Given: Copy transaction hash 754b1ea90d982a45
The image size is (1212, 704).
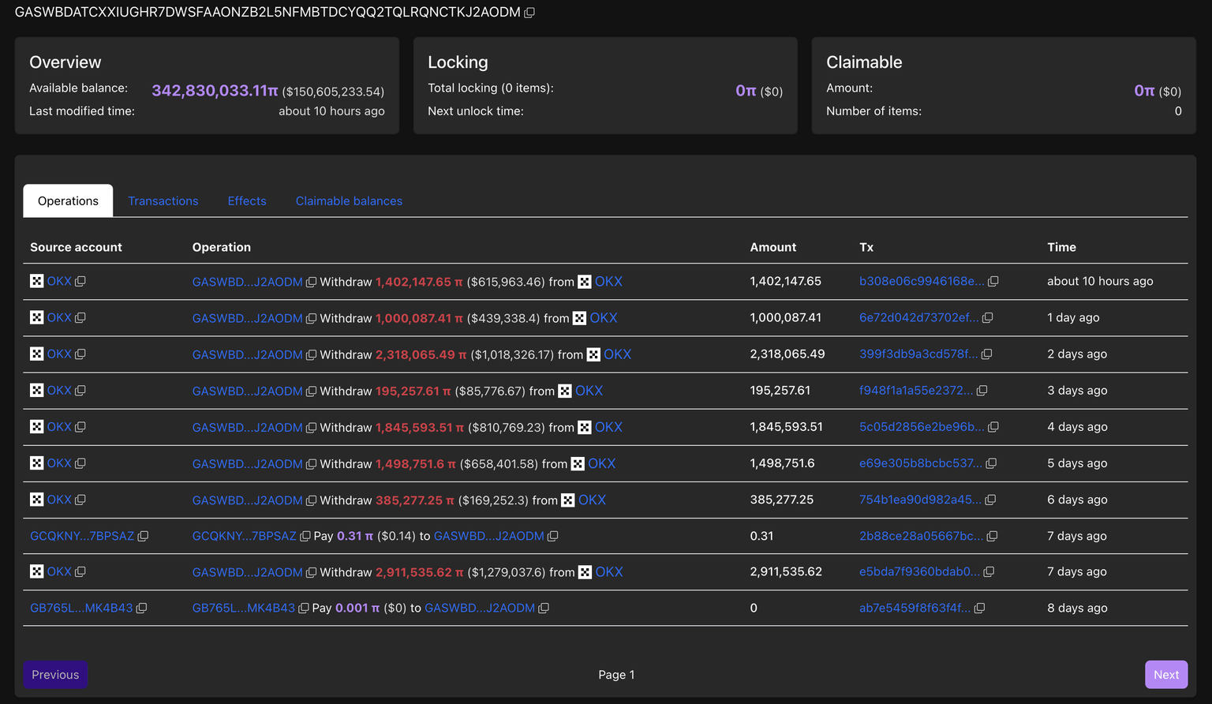Looking at the screenshot, I should pos(991,500).
